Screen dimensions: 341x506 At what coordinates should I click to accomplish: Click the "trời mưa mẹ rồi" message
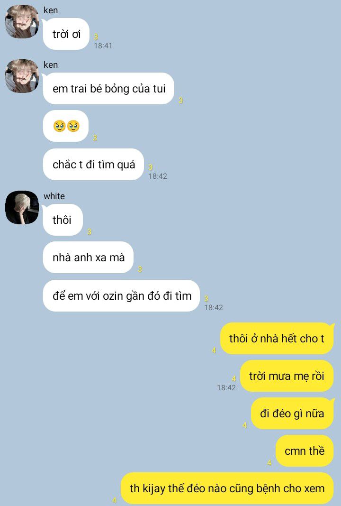tap(287, 376)
